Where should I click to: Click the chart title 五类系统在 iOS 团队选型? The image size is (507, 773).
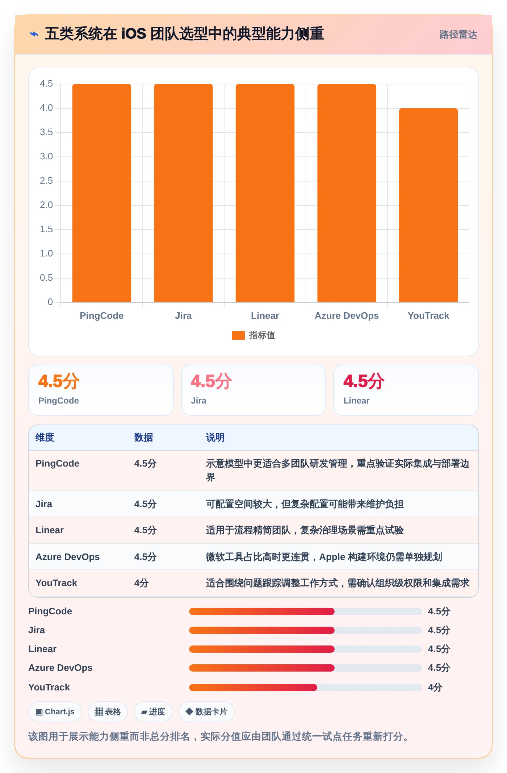pos(184,34)
